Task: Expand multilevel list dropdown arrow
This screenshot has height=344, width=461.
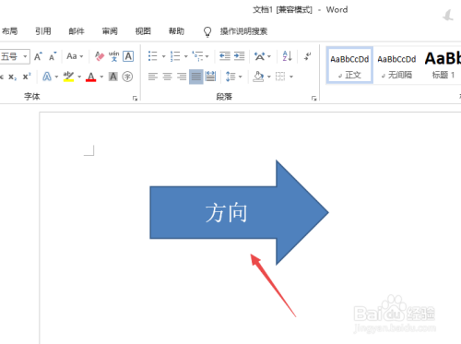Action: coord(207,56)
